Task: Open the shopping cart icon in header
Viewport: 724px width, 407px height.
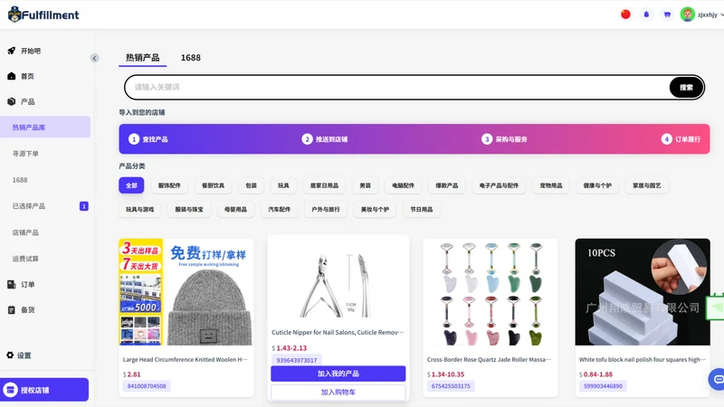Action: point(667,14)
